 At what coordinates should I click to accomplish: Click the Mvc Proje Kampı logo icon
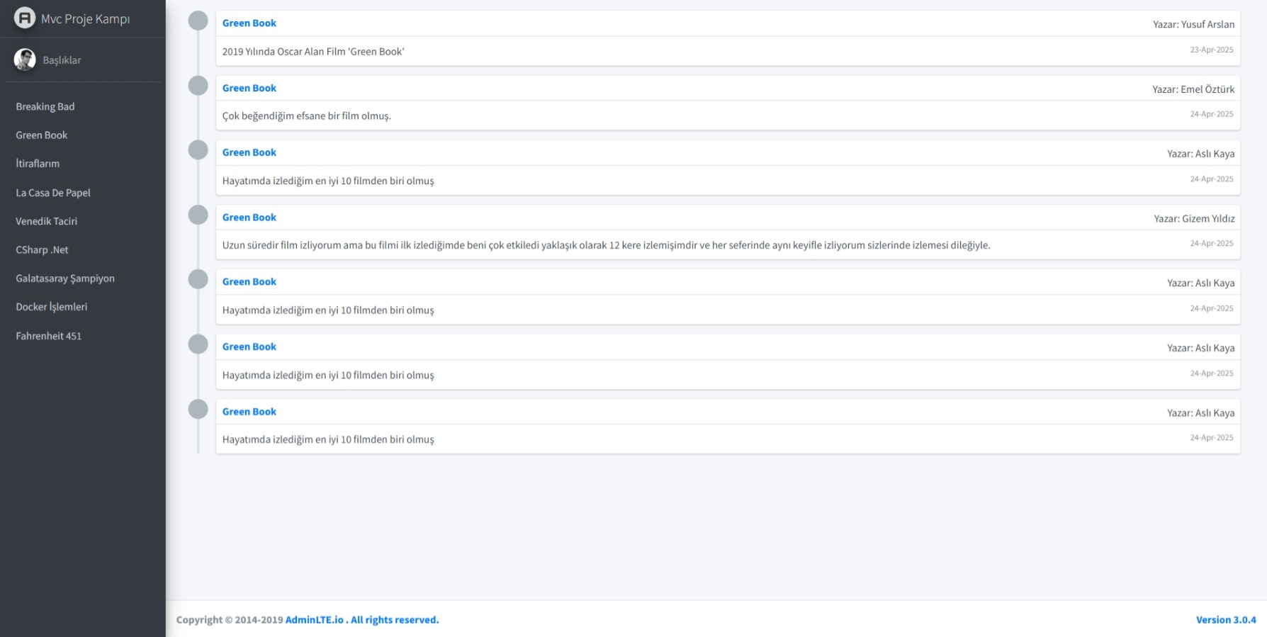pyautogui.click(x=25, y=18)
